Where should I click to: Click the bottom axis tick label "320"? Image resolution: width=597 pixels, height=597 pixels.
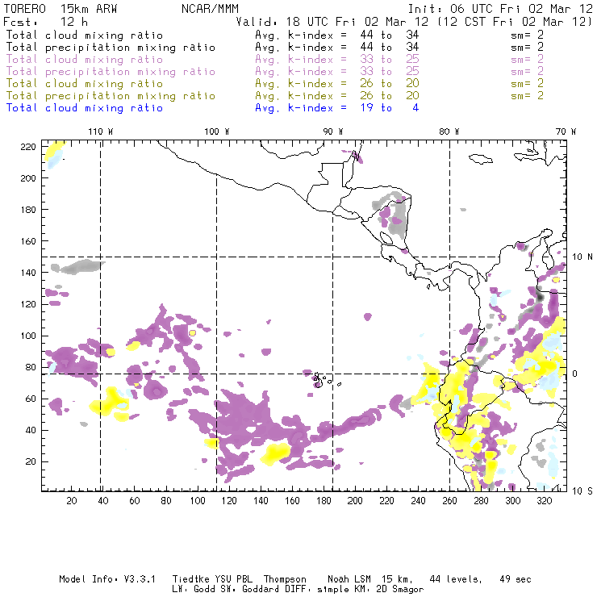click(544, 501)
